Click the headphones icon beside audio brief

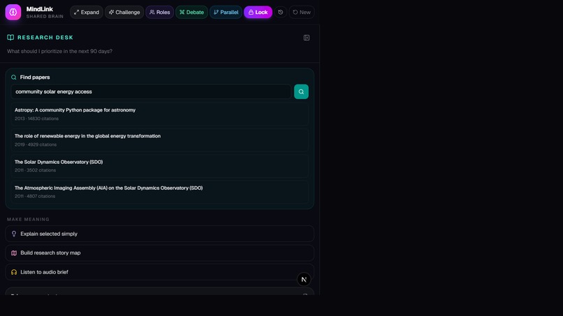tap(14, 272)
